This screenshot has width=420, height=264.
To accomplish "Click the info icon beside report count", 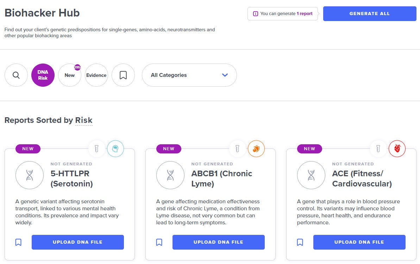I will coord(256,14).
